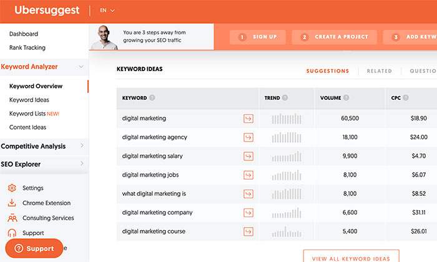Open arrow icon for digital marketing course
Screen dimensions: 437x262
point(248,231)
